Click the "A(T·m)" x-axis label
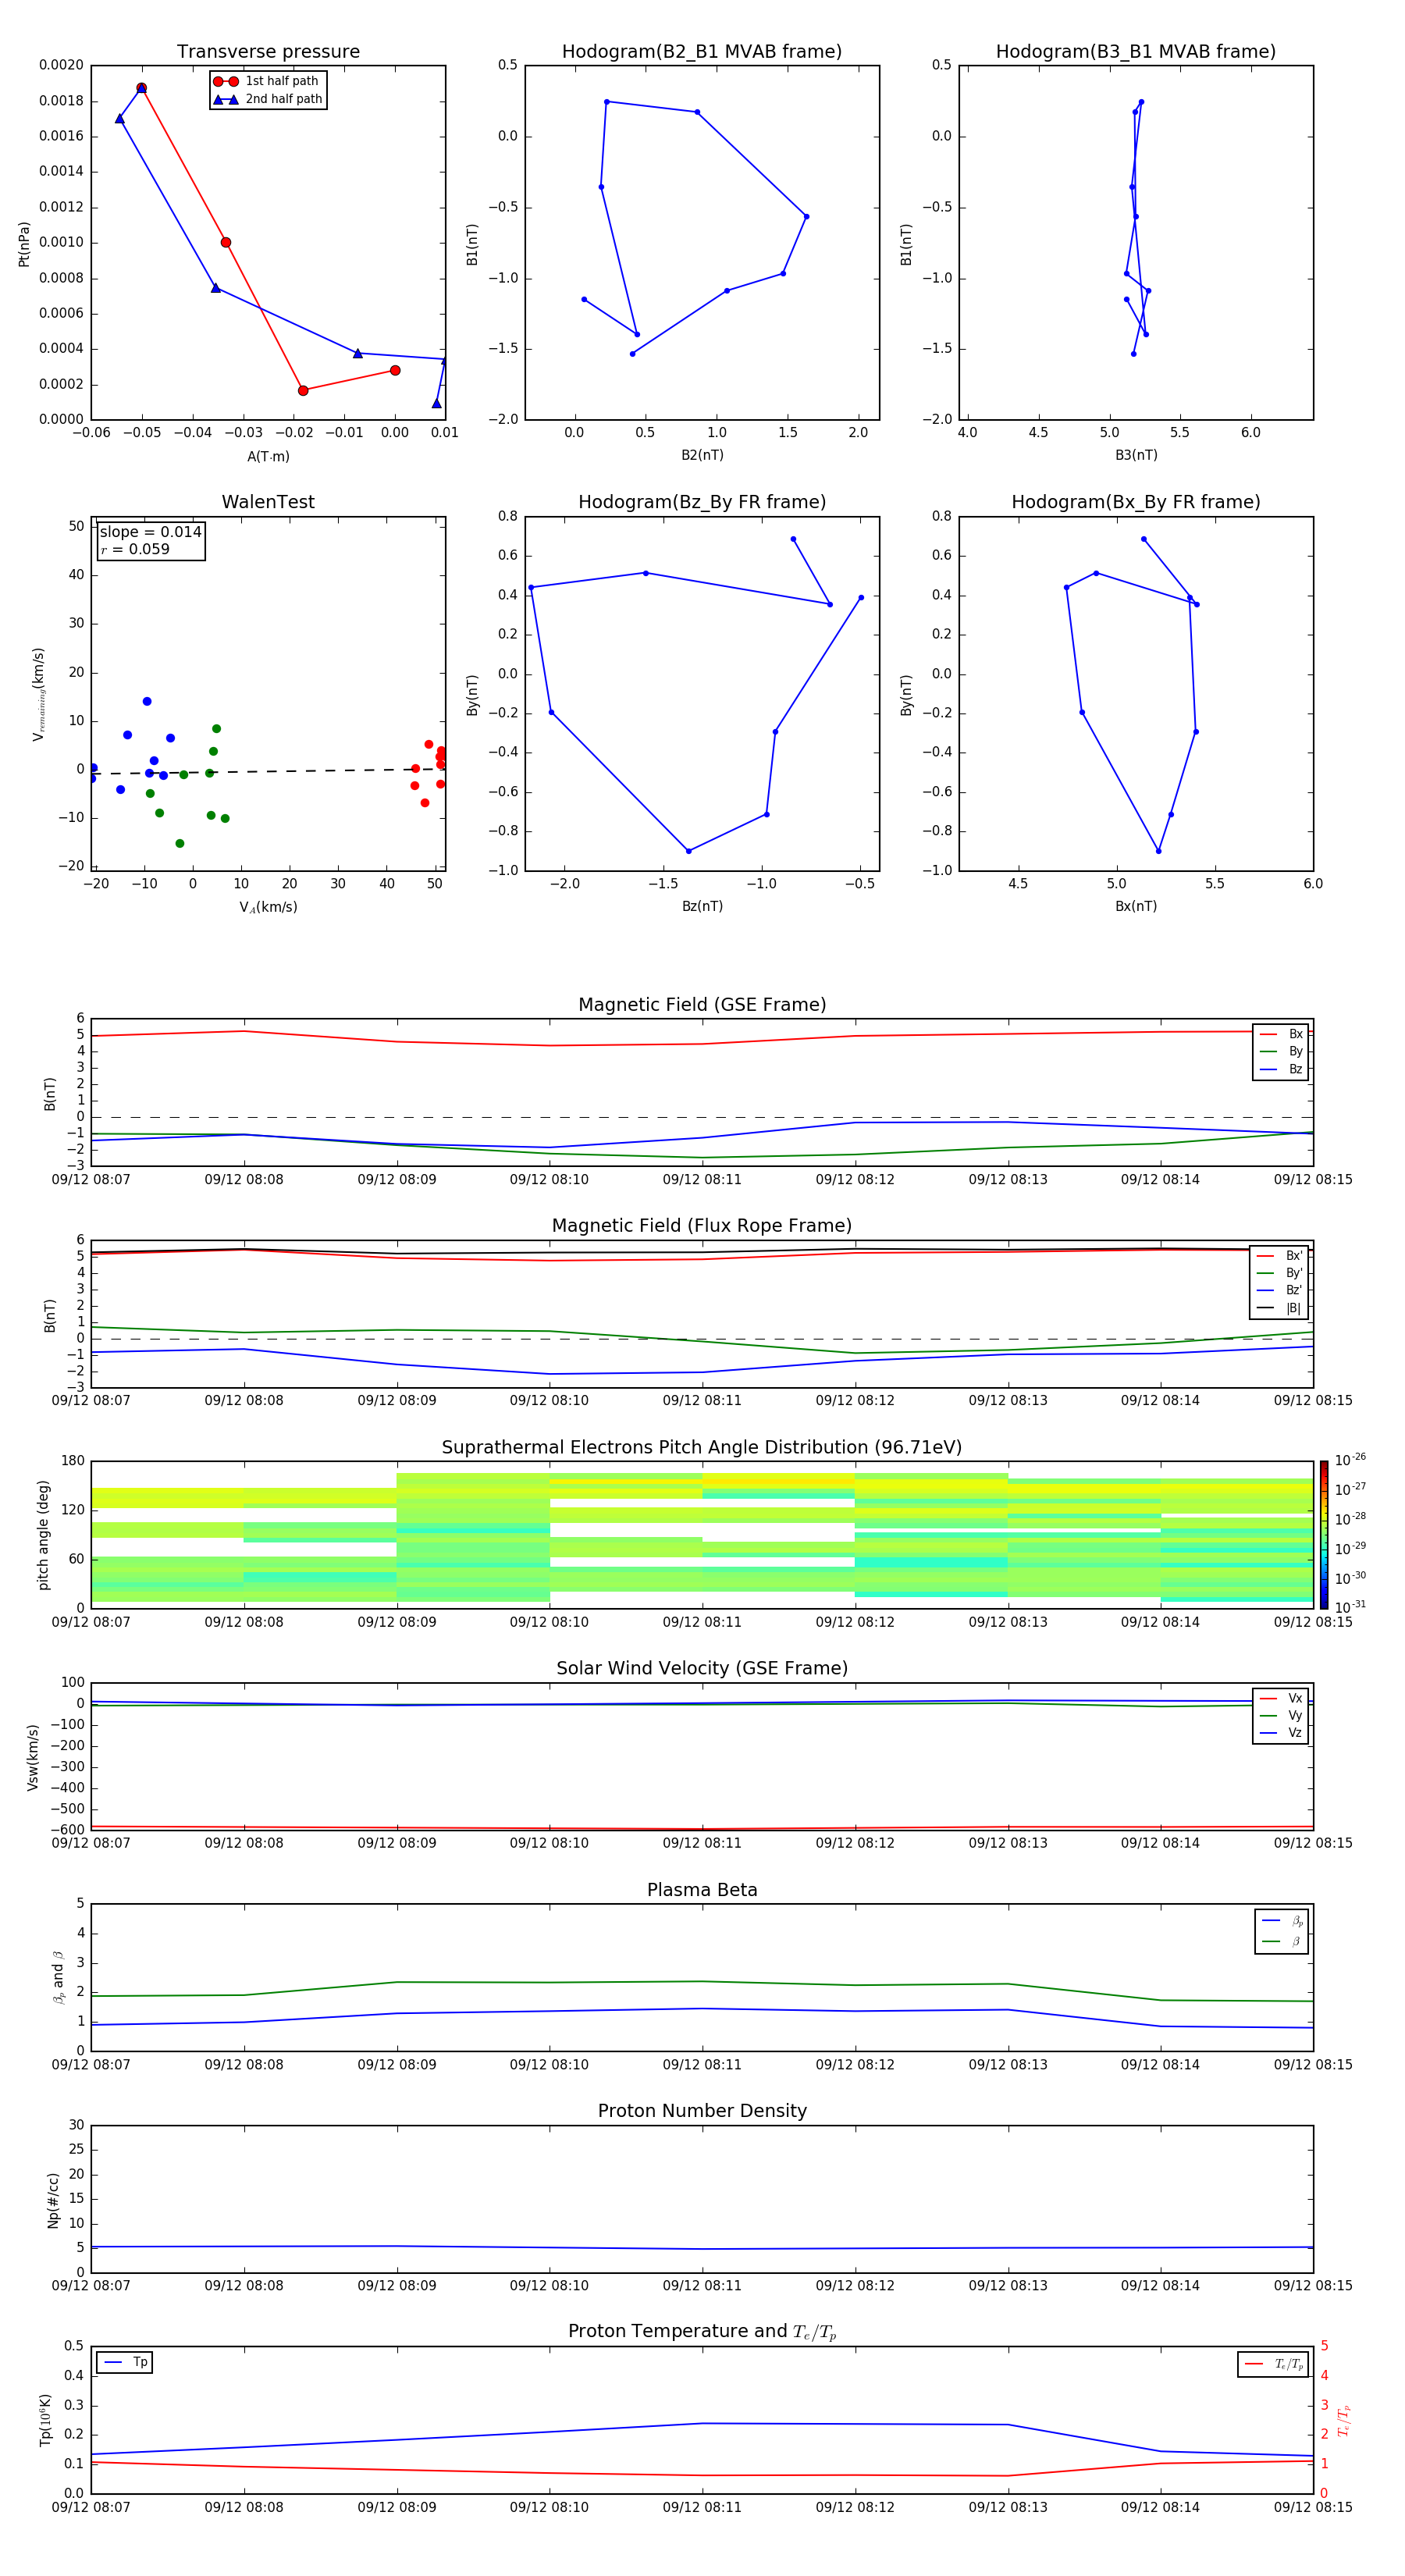 tap(268, 457)
